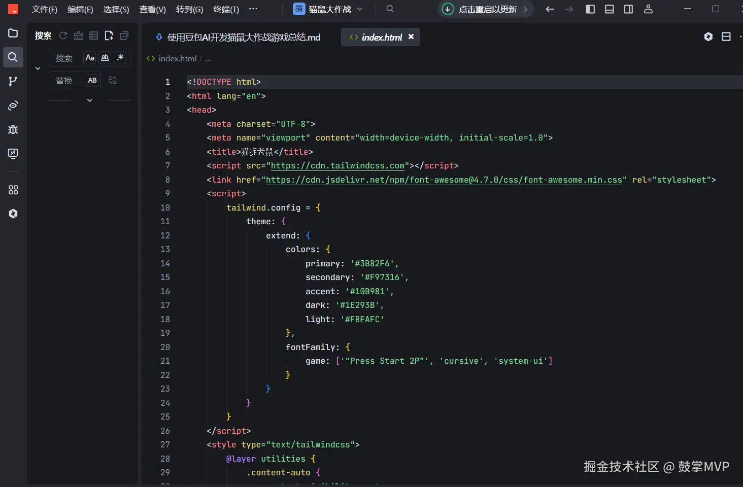Toggle Match Whole Word (ab) in search
Screen dimensions: 743x487
point(105,58)
